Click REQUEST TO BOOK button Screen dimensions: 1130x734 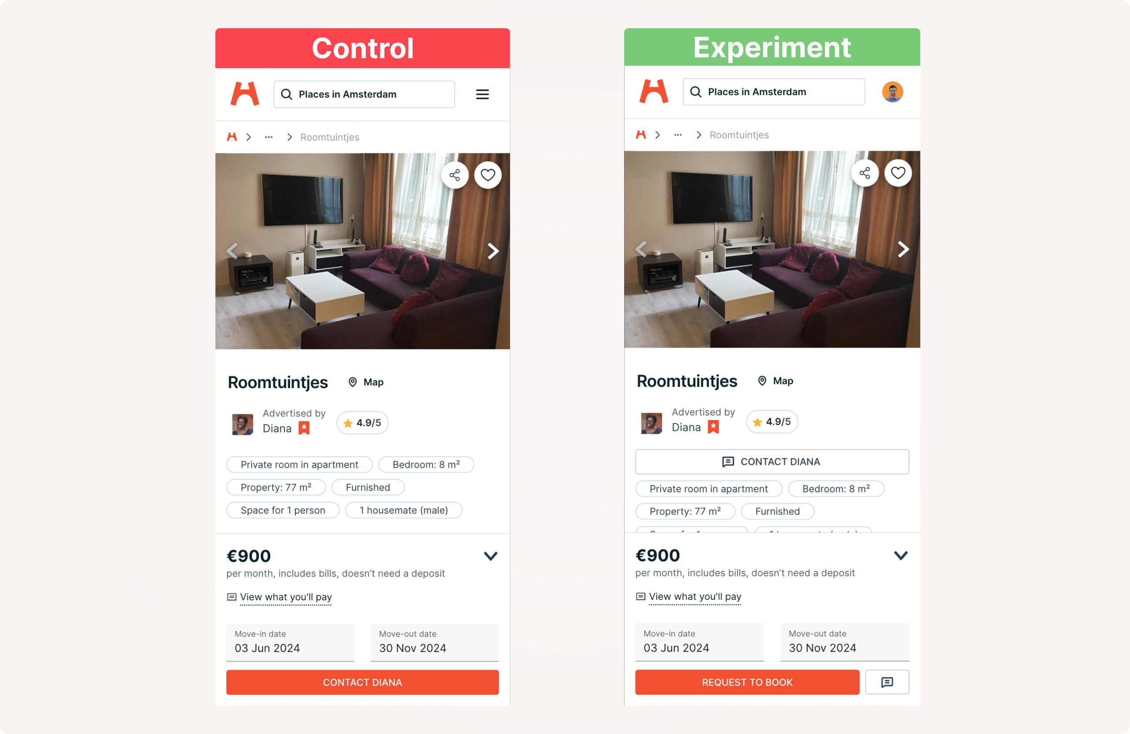747,682
